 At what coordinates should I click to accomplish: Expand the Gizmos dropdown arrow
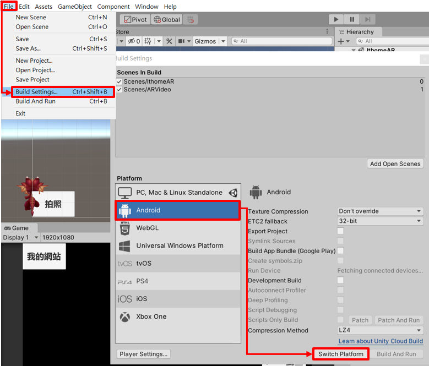pyautogui.click(x=223, y=41)
